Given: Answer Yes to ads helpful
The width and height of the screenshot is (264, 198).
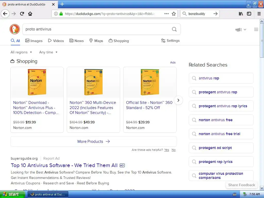Looking at the screenshot, I should point(167,150).
